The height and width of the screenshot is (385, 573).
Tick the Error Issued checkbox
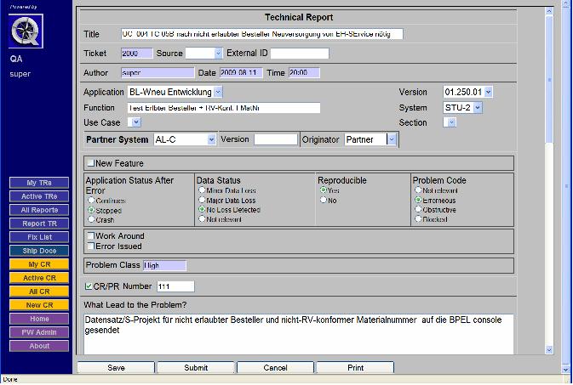[90, 246]
